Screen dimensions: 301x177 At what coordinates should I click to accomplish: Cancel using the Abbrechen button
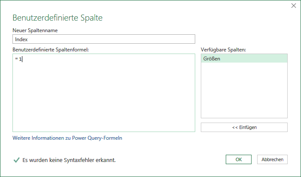(272, 159)
